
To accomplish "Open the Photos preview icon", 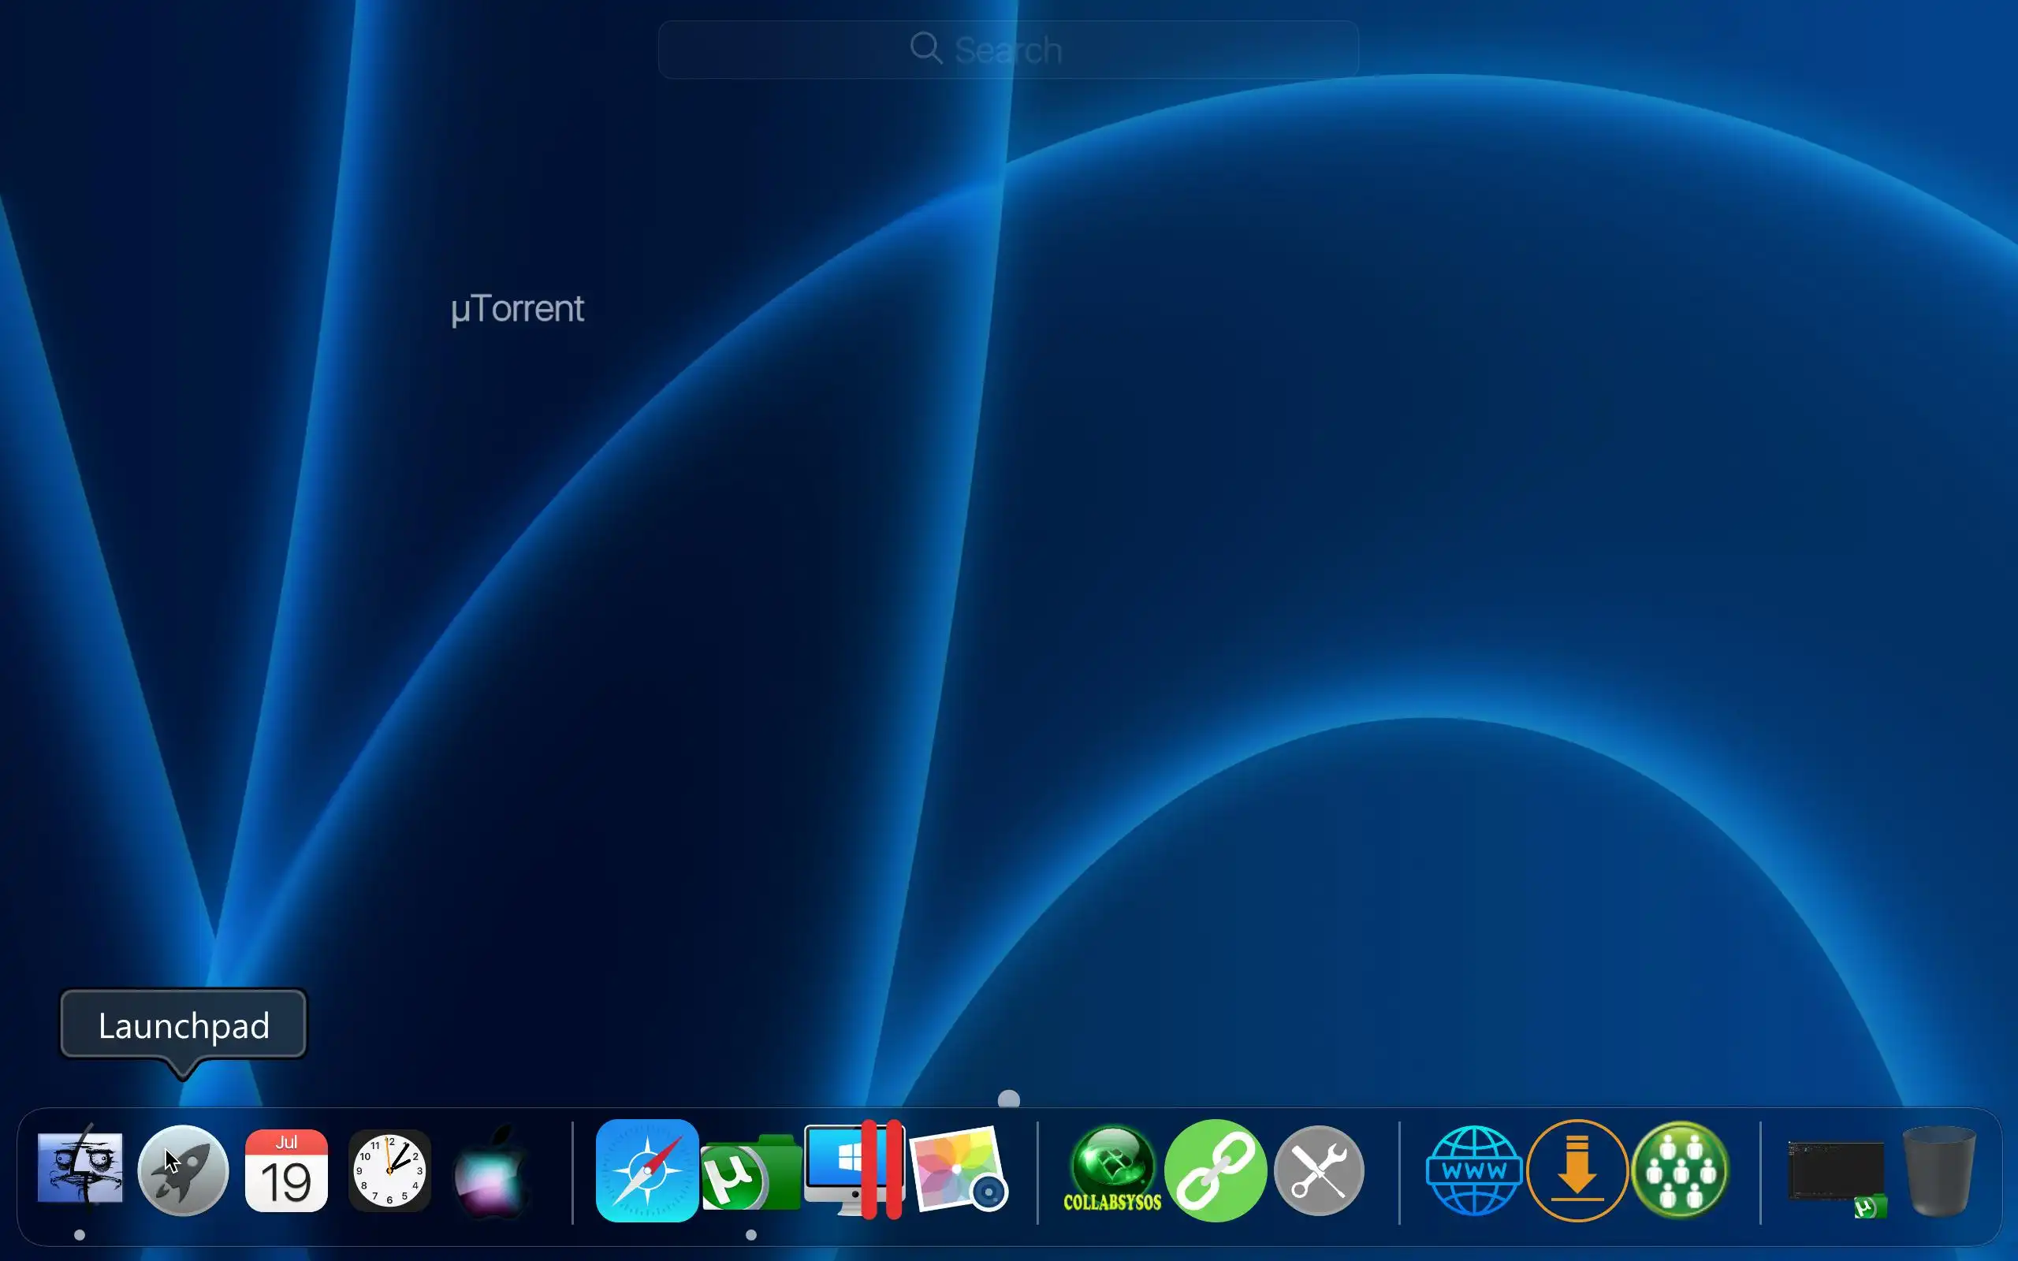I will coord(957,1170).
